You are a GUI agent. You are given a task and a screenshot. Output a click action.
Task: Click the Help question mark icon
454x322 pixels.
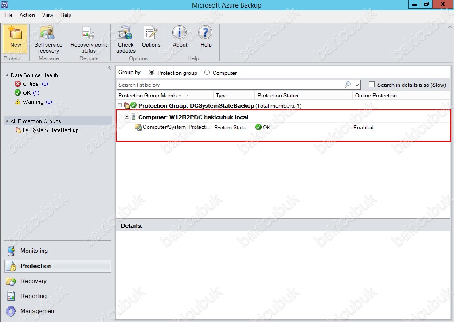(x=206, y=33)
